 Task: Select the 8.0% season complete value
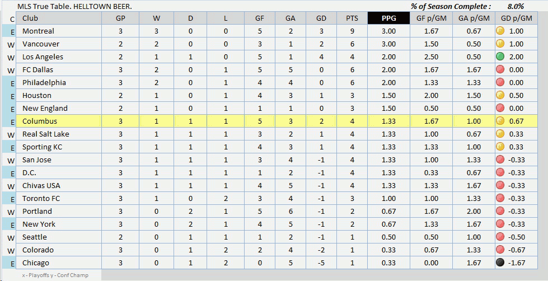pyautogui.click(x=516, y=6)
